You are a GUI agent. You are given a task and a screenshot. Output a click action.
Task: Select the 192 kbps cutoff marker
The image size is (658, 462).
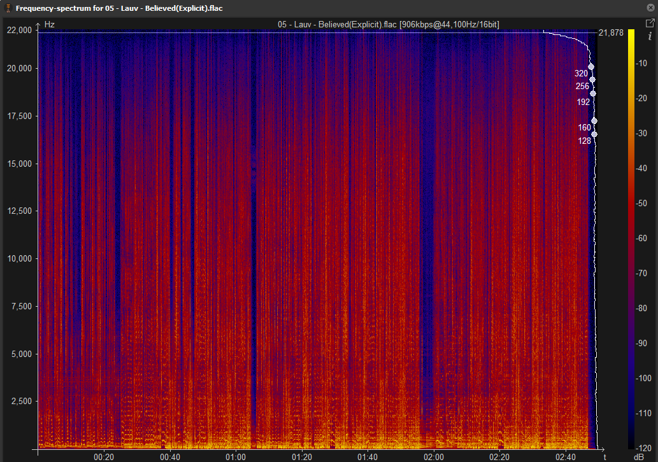(593, 94)
